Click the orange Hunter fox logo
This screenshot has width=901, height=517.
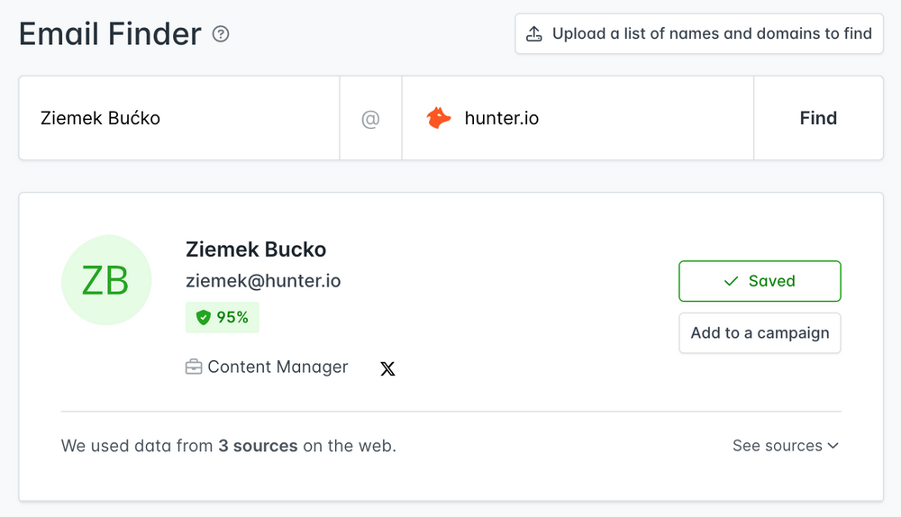(x=439, y=118)
